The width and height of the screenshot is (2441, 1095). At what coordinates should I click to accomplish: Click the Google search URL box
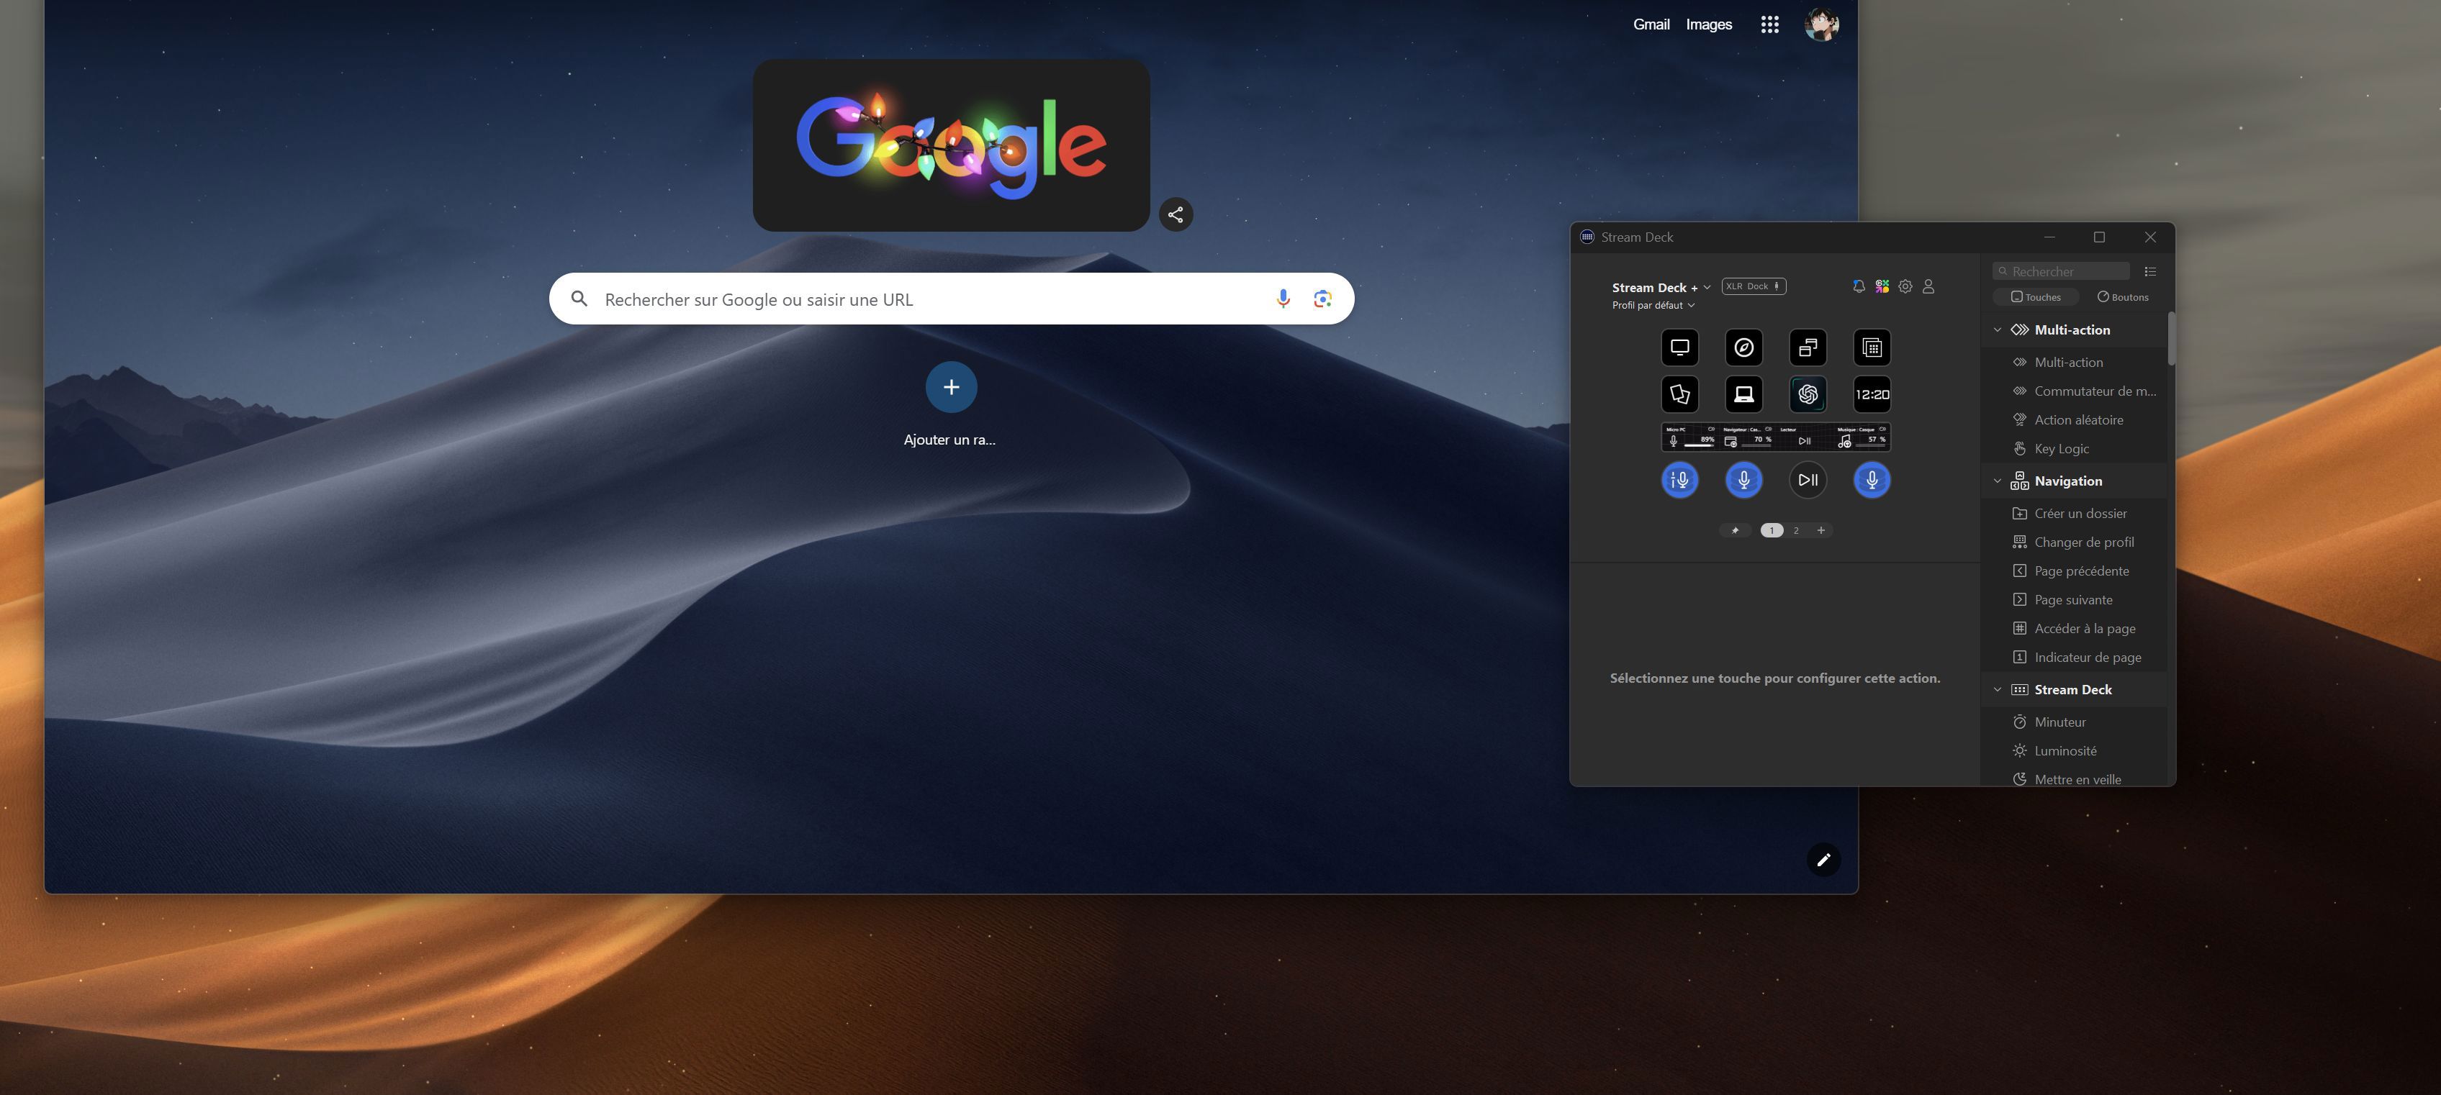952,299
